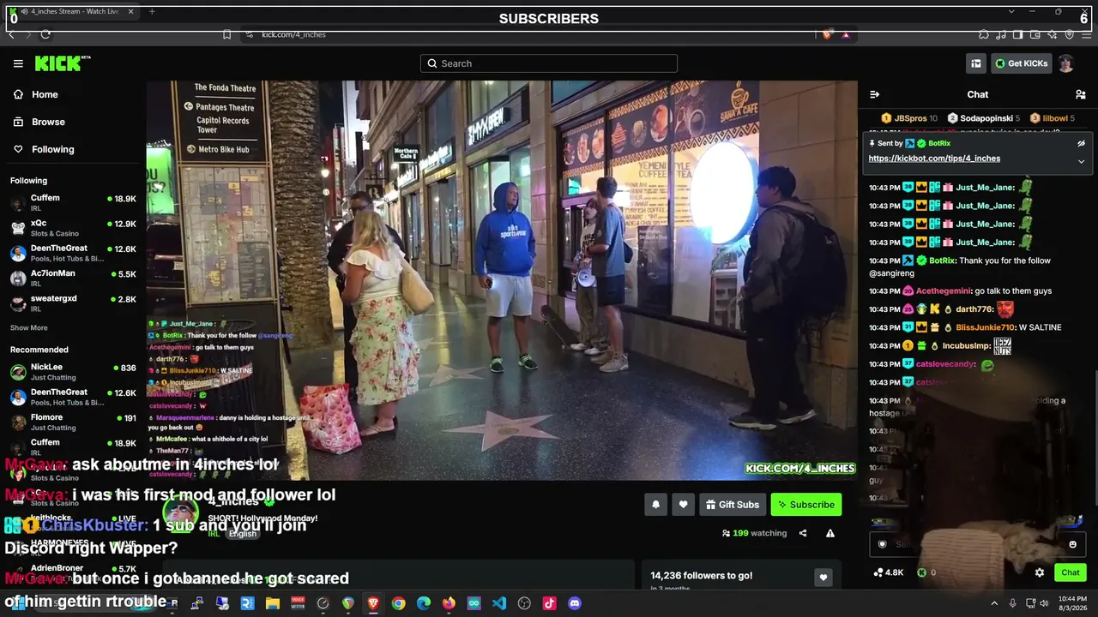
Task: Open the kickbot.com tips link
Action: click(934, 159)
